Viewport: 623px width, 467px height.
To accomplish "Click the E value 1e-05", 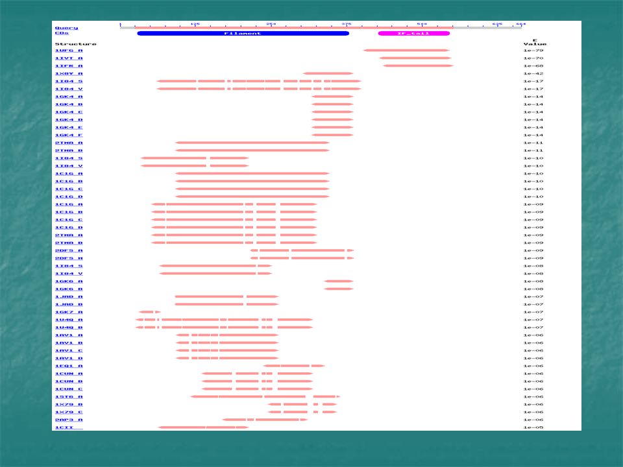I will [533, 427].
